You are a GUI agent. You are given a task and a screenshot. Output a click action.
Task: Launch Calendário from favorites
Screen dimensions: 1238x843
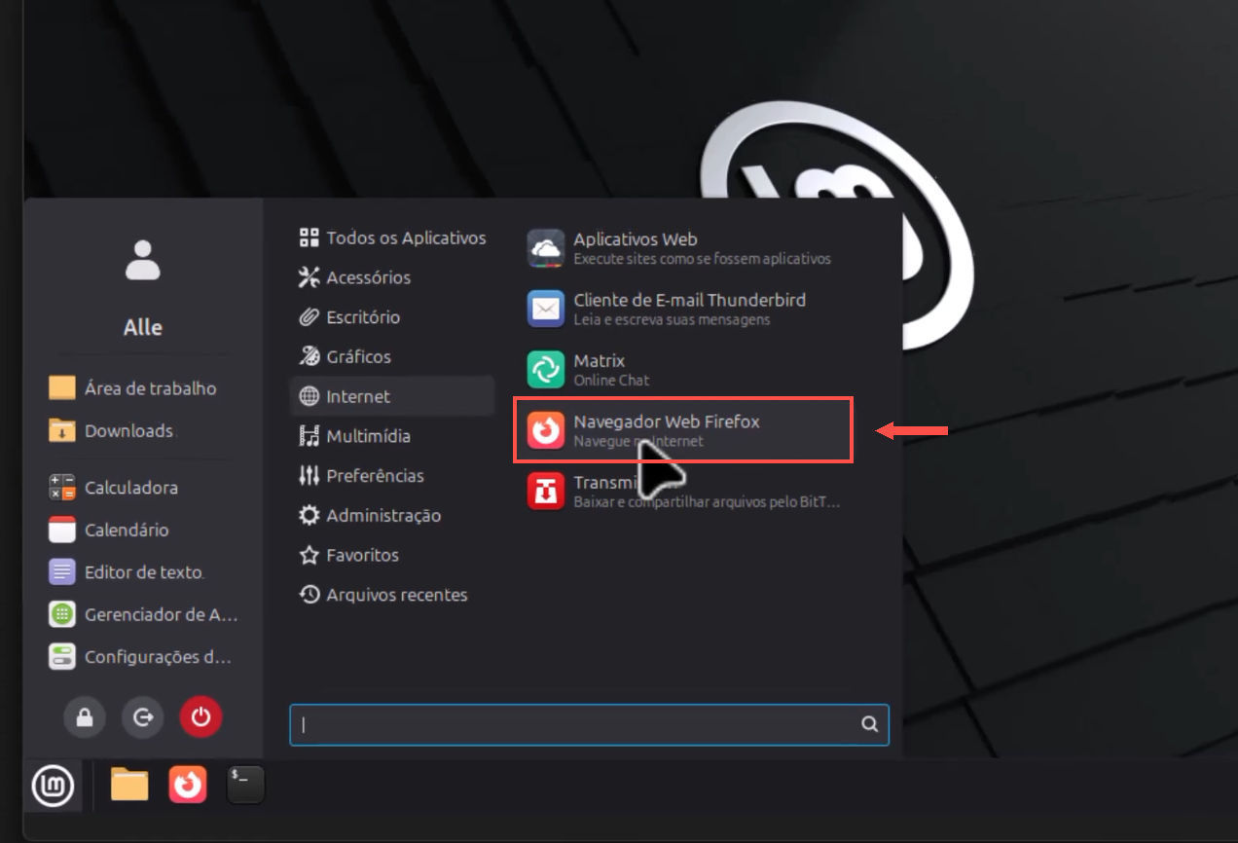(109, 531)
